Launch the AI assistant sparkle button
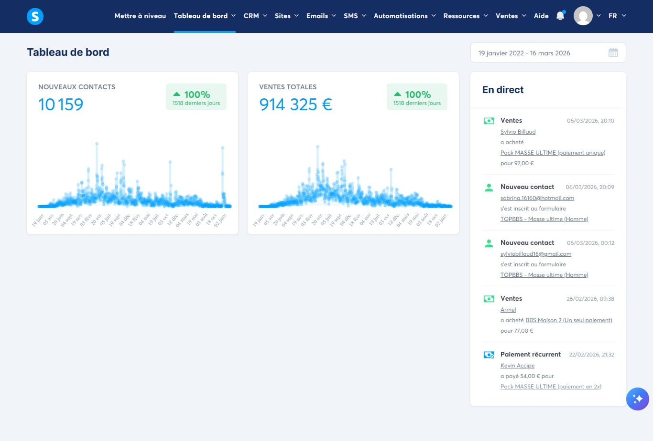 click(x=638, y=399)
